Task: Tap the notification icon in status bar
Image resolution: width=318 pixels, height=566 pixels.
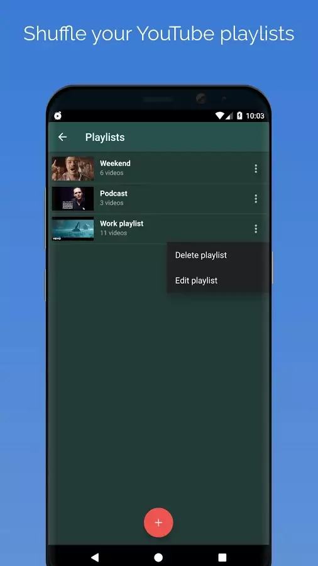Action: coord(58,116)
